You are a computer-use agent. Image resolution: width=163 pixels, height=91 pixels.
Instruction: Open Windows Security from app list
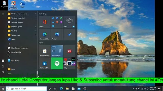[22, 22]
